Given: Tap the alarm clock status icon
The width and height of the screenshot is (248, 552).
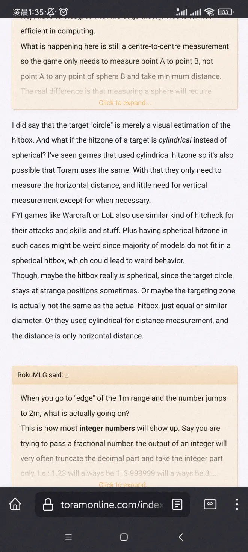Looking at the screenshot, I should click(x=64, y=12).
